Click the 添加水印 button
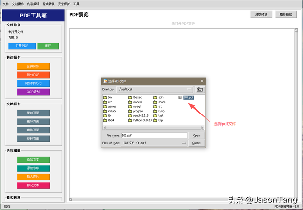303x210 pixels. coord(33,168)
